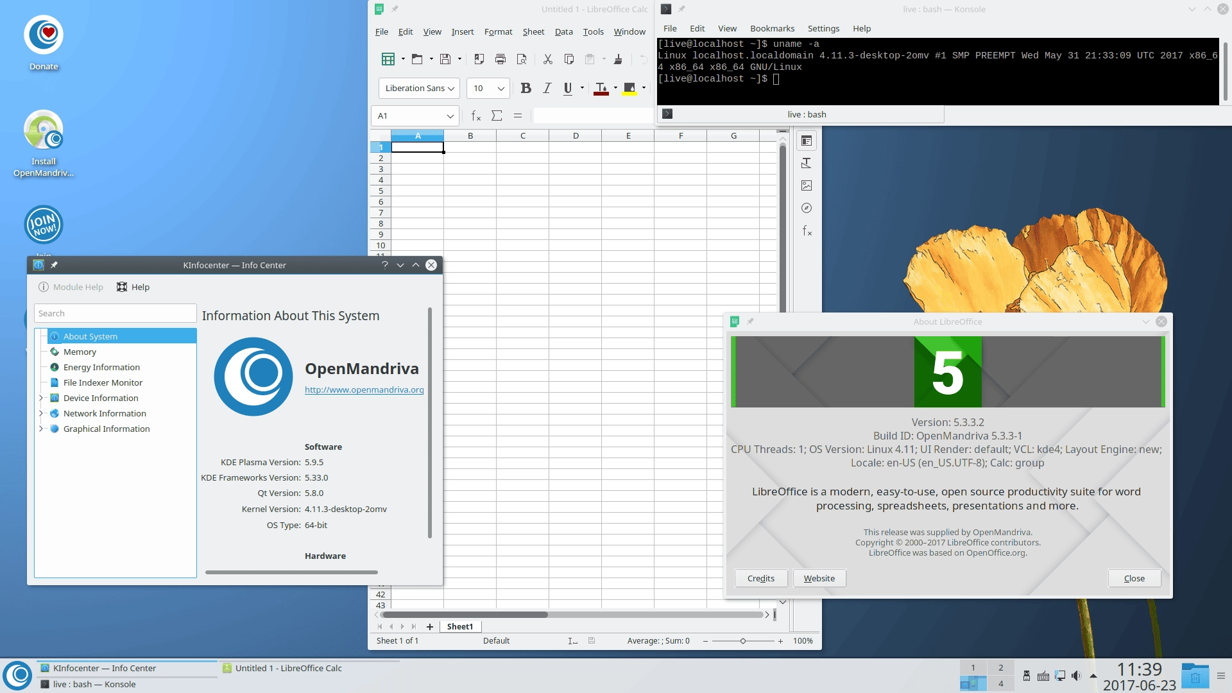The height and width of the screenshot is (693, 1232).
Task: Click the add sheet plus button
Action: point(430,627)
